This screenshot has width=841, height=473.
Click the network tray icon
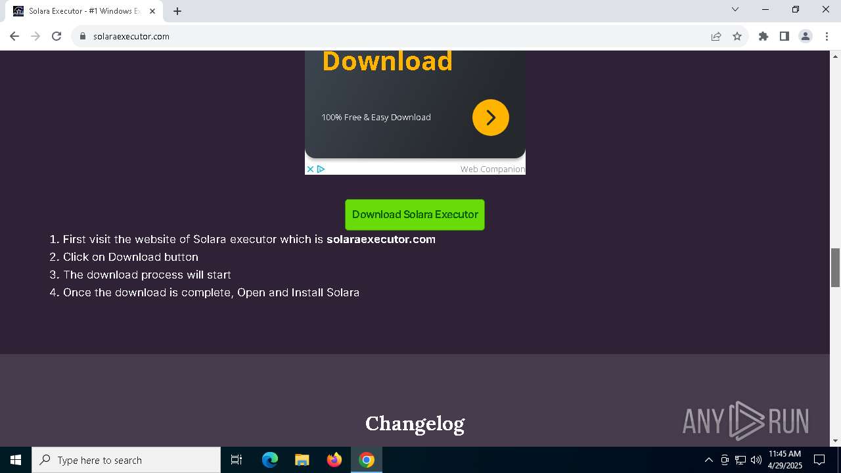(x=740, y=460)
